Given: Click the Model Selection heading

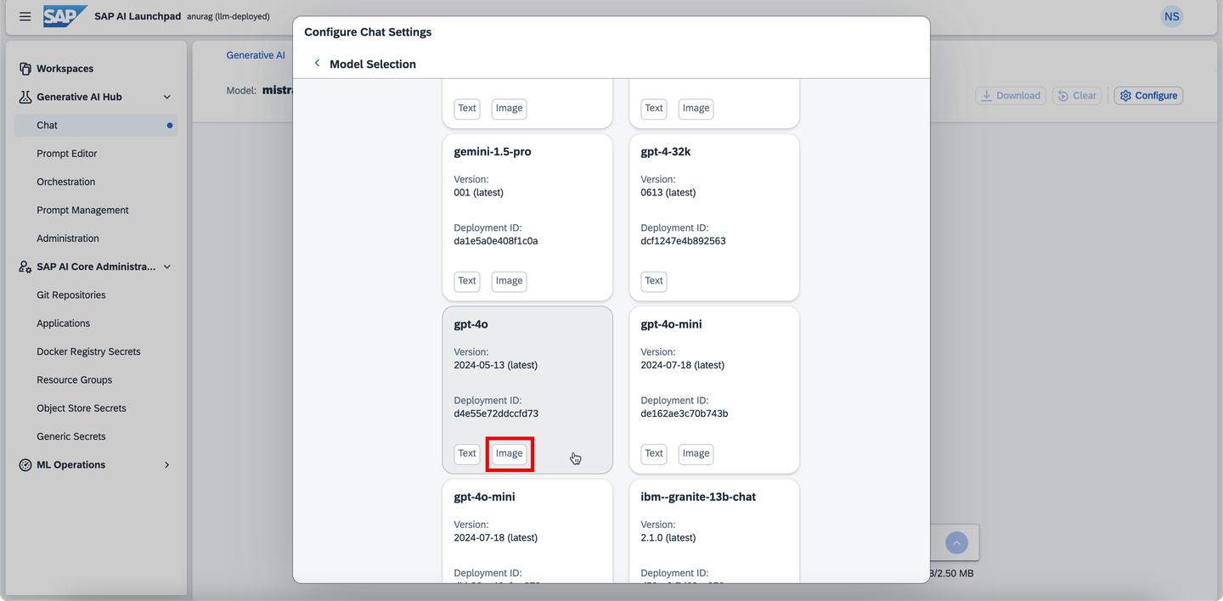Looking at the screenshot, I should tap(373, 65).
